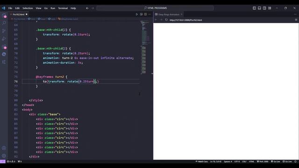Close the Deep Rings Animation preview tab
Image resolution: width=299 pixels, height=168 pixels.
point(182,14)
